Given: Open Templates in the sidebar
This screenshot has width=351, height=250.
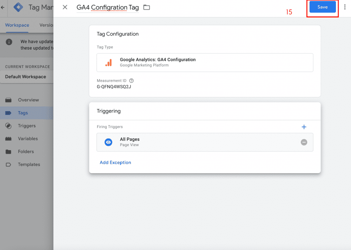Looking at the screenshot, I should point(27,164).
